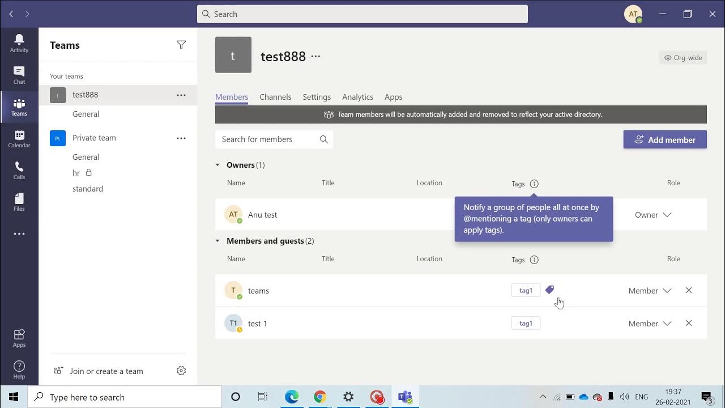This screenshot has height=408, width=725.
Task: Click the test888 team avatar
Action: [x=233, y=55]
